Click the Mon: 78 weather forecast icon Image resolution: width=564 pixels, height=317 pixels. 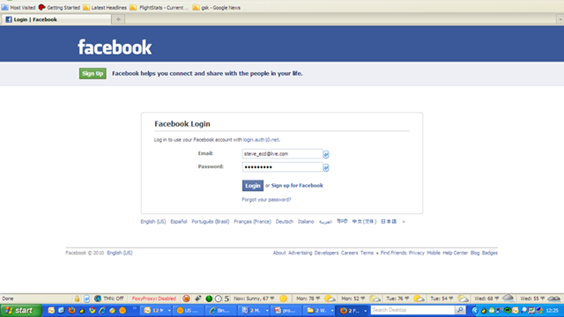[330, 299]
